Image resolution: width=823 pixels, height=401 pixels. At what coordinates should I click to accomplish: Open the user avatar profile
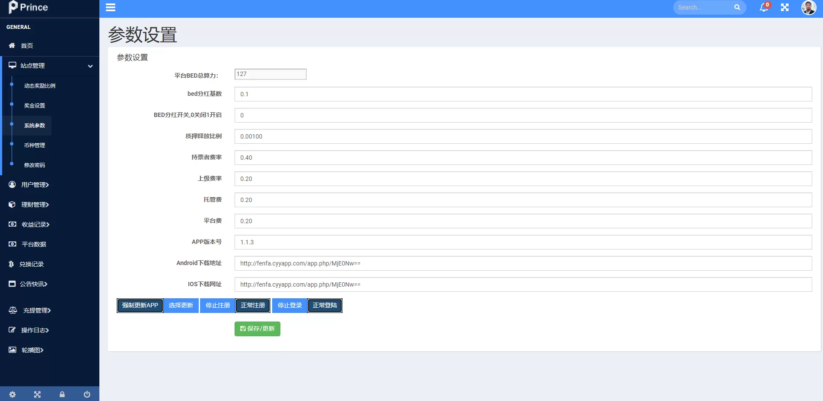click(x=808, y=7)
